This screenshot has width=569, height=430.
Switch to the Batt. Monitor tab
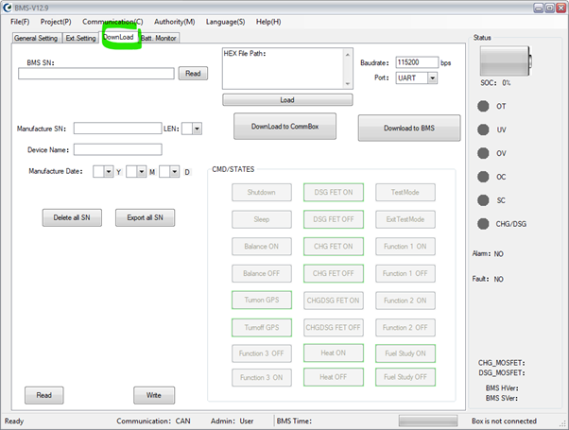(159, 38)
